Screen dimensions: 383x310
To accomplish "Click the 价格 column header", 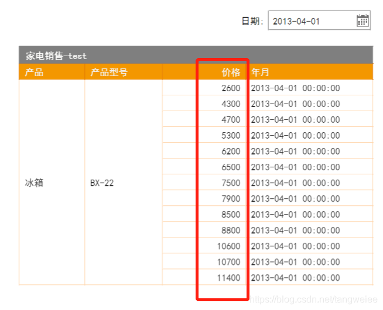I will point(204,72).
